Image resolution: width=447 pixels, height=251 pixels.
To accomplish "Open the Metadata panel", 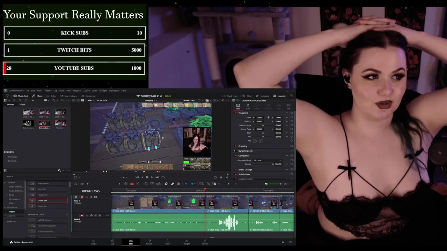I will 263,96.
